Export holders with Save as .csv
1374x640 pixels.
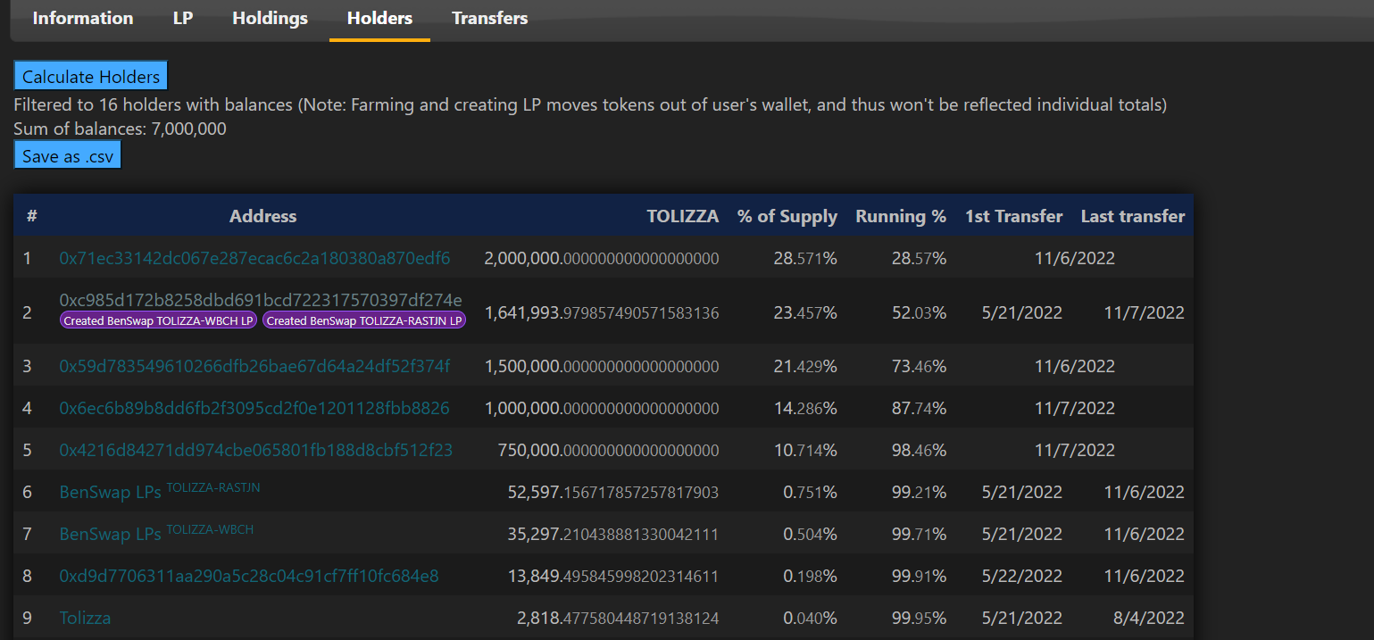(68, 156)
